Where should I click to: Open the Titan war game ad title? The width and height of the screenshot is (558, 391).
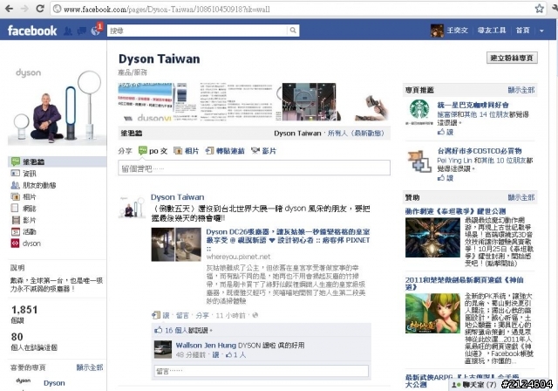(x=455, y=211)
